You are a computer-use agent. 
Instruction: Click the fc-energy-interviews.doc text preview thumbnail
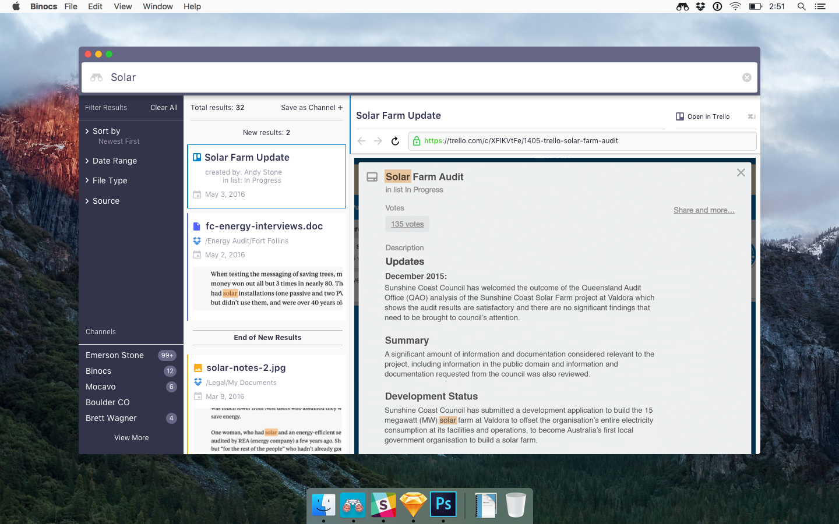click(x=268, y=288)
